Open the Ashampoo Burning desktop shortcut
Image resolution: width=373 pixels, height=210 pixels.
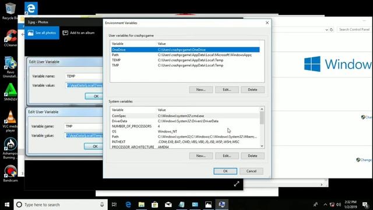pos(10,149)
